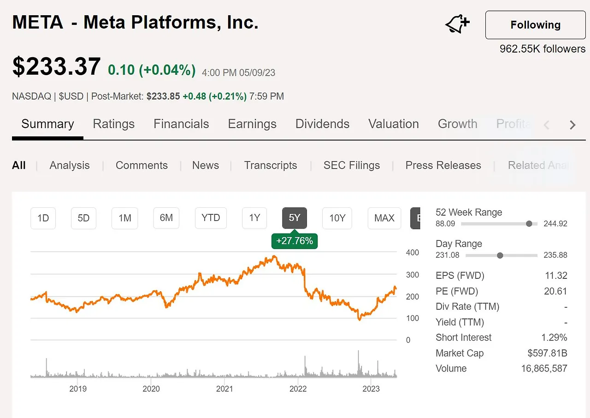Toggle the Following button
The image size is (590, 418).
pos(535,25)
